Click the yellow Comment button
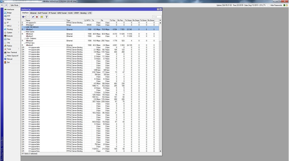 pos(42,17)
